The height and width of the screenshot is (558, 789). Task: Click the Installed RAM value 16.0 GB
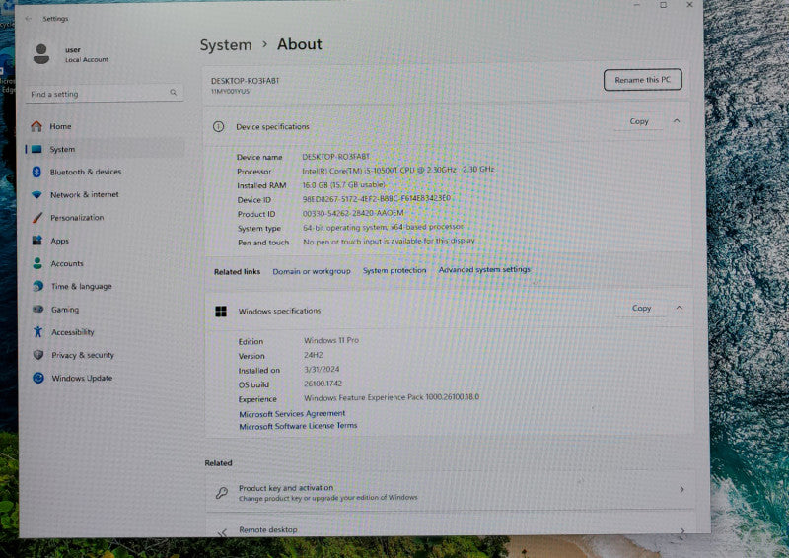[x=343, y=185]
